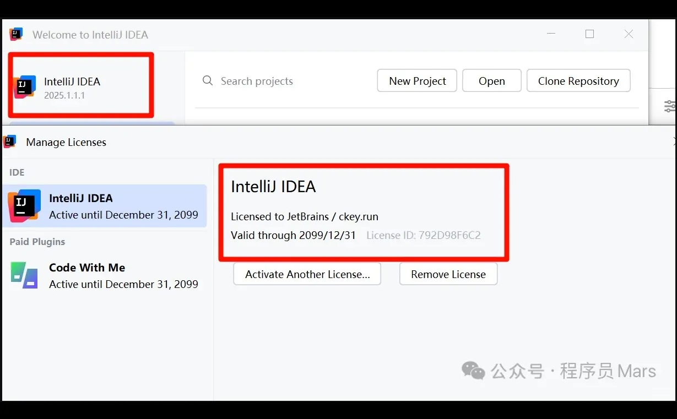Viewport: 677px width, 419px height.
Task: Minimize the Welcome to IntelliJ IDEA window
Action: pos(551,34)
